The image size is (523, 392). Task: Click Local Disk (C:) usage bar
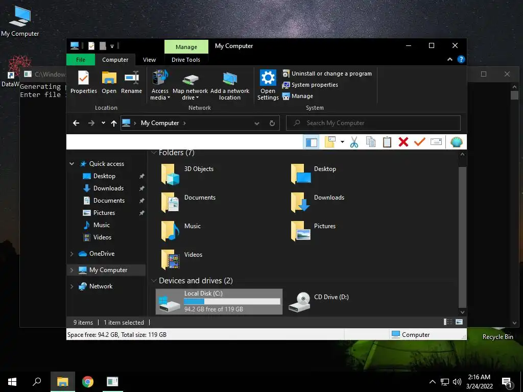(x=232, y=301)
